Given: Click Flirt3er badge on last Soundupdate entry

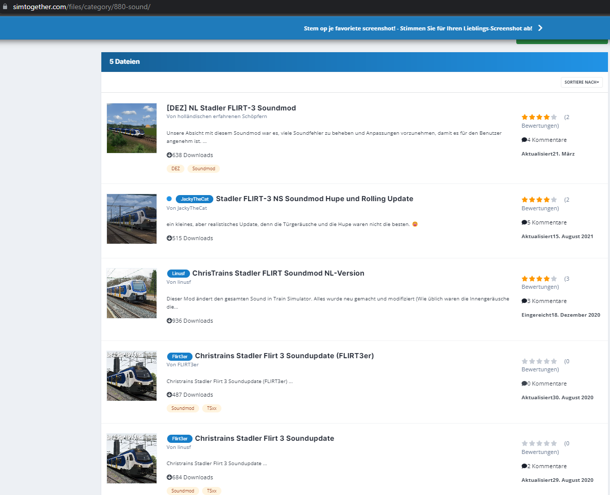Looking at the screenshot, I should [180, 439].
